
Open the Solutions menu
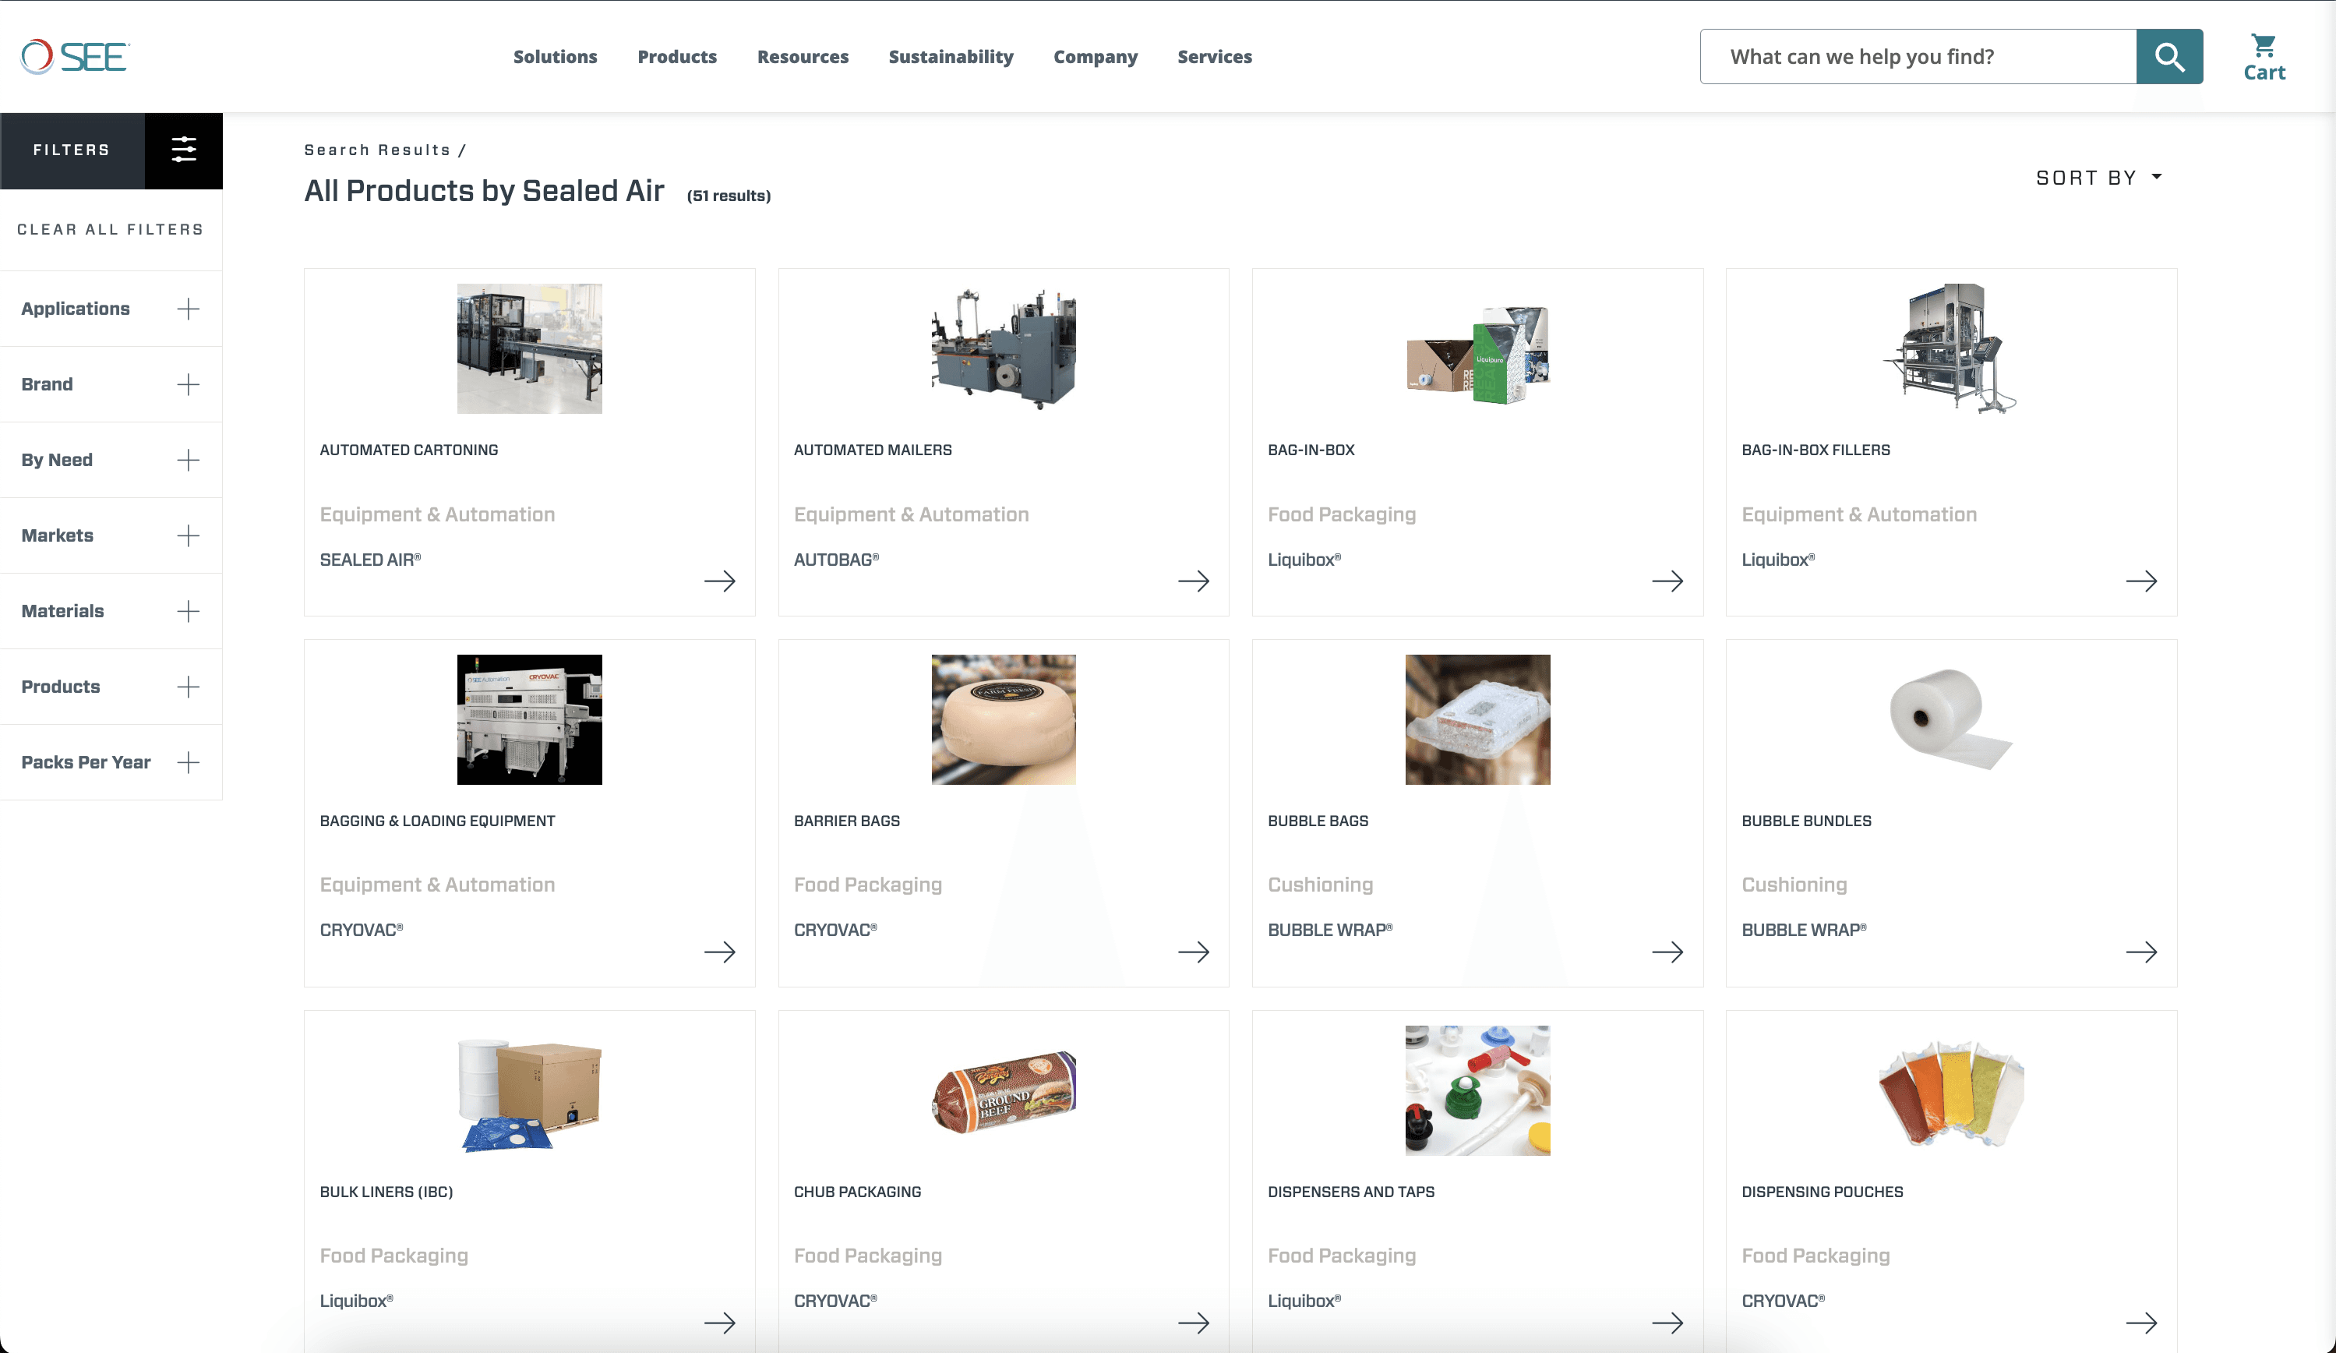[554, 57]
